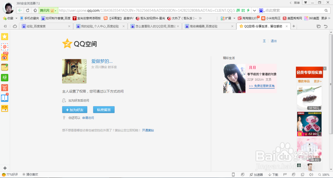Image resolution: width=333 pixels, height=178 pixels.
Task: Reload the page with refresh icon
Action: click(28, 10)
